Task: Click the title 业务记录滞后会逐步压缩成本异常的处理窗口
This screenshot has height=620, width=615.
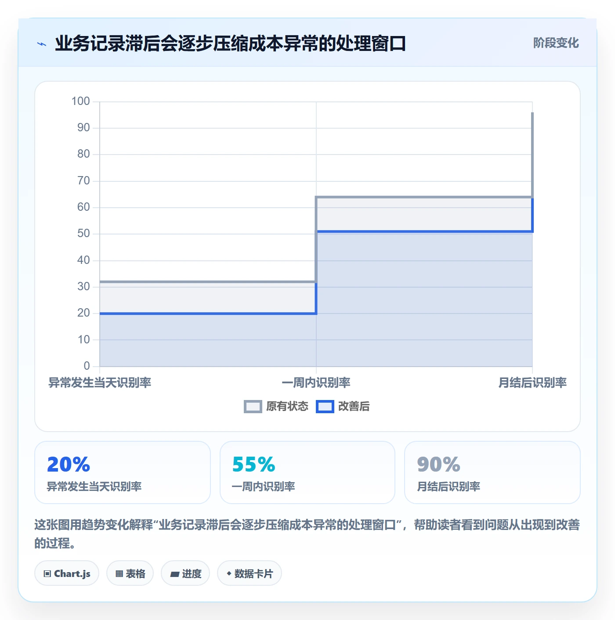Action: 230,43
